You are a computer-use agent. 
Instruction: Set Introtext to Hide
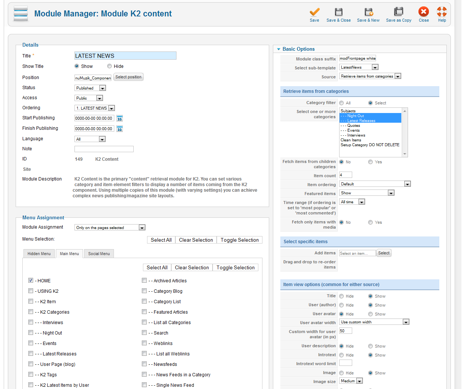click(341, 355)
